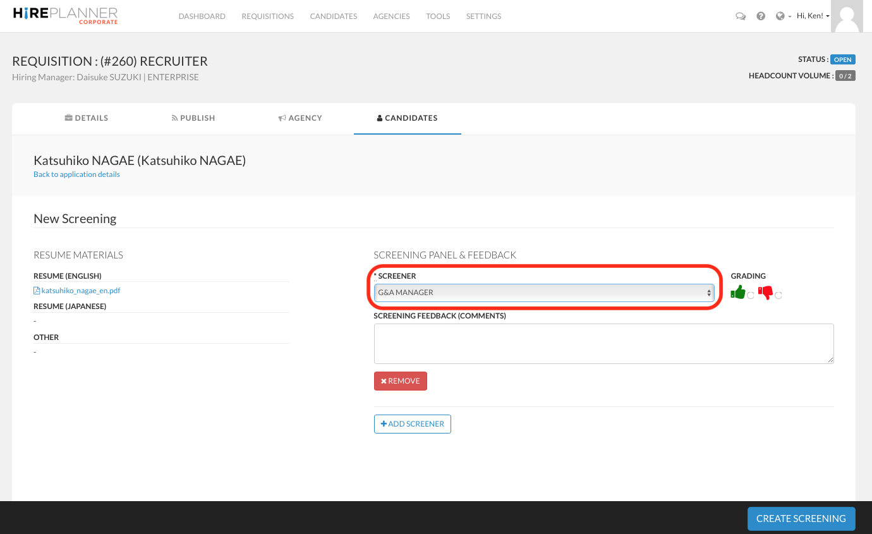872x534 pixels.
Task: Expand the globe language selector
Action: tap(783, 16)
